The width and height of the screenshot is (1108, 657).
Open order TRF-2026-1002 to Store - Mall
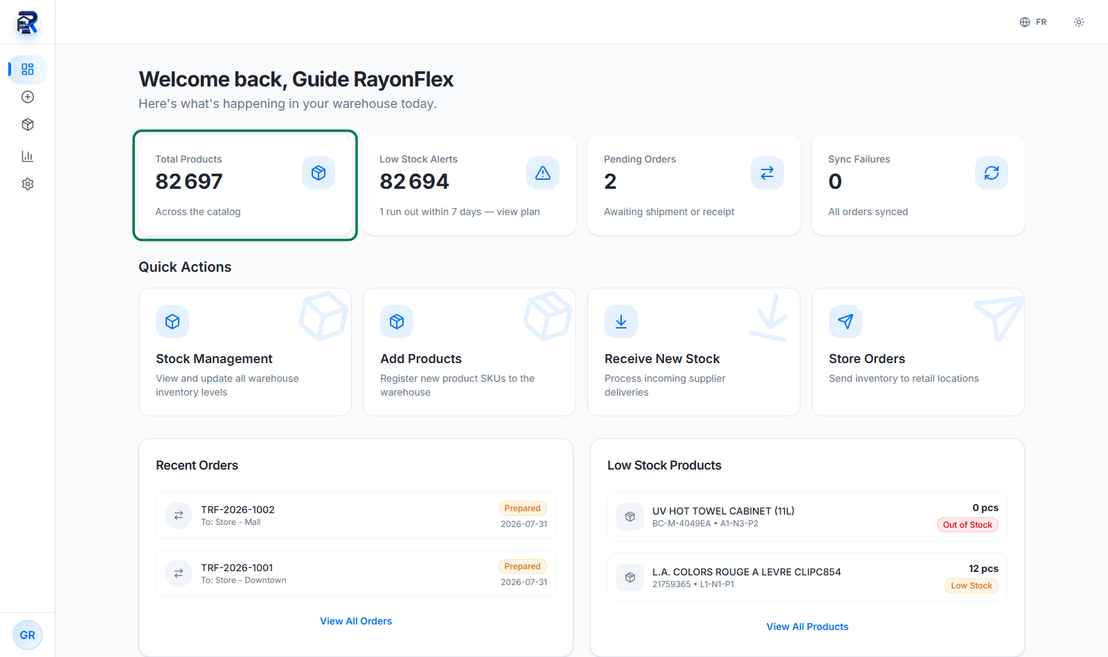pyautogui.click(x=356, y=515)
